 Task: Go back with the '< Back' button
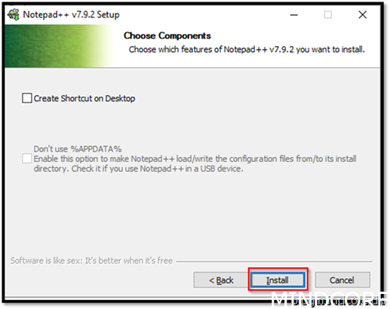221,280
